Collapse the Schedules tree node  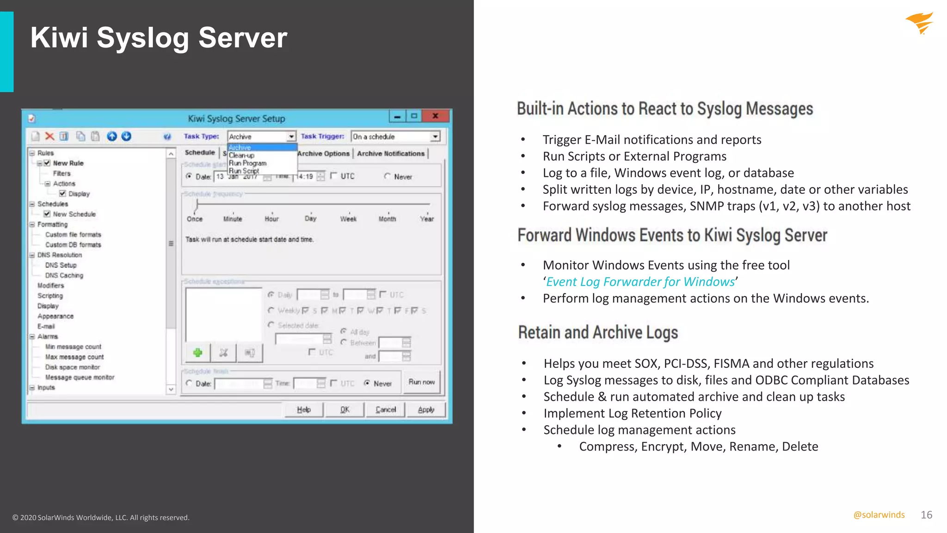32,204
